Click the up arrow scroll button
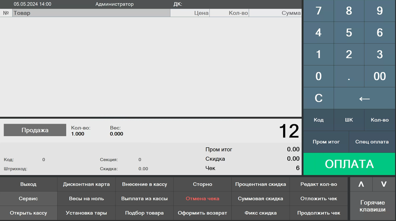 pos(361,184)
